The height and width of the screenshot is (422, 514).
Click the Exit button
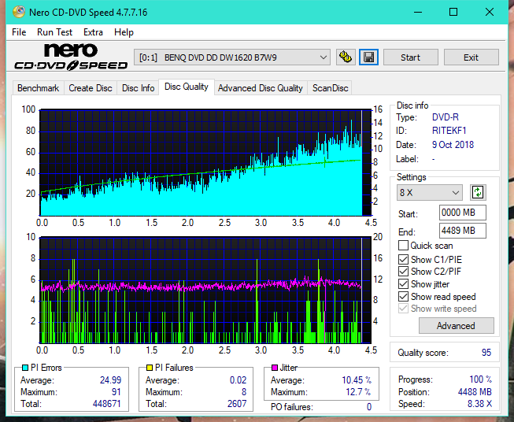(x=471, y=57)
